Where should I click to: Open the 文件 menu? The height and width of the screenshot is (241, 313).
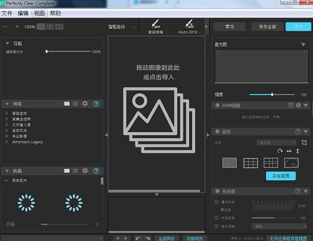coord(7,13)
